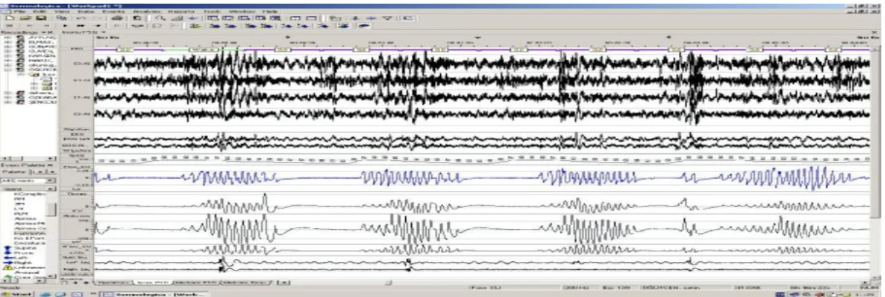Open the Edit menu
The width and height of the screenshot is (885, 297).
point(39,11)
